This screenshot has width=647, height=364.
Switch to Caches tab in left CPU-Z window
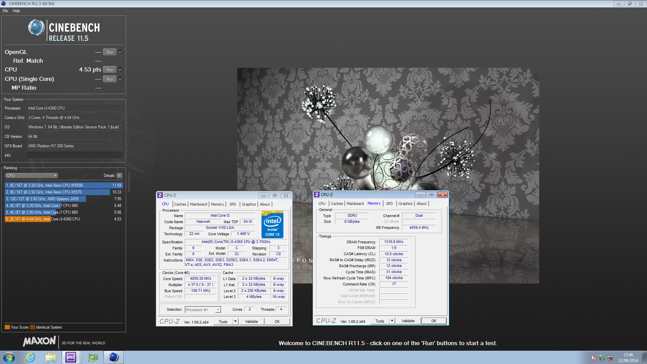[x=180, y=204]
